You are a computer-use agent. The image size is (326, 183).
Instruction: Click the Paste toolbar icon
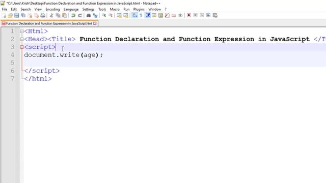(x=65, y=15)
